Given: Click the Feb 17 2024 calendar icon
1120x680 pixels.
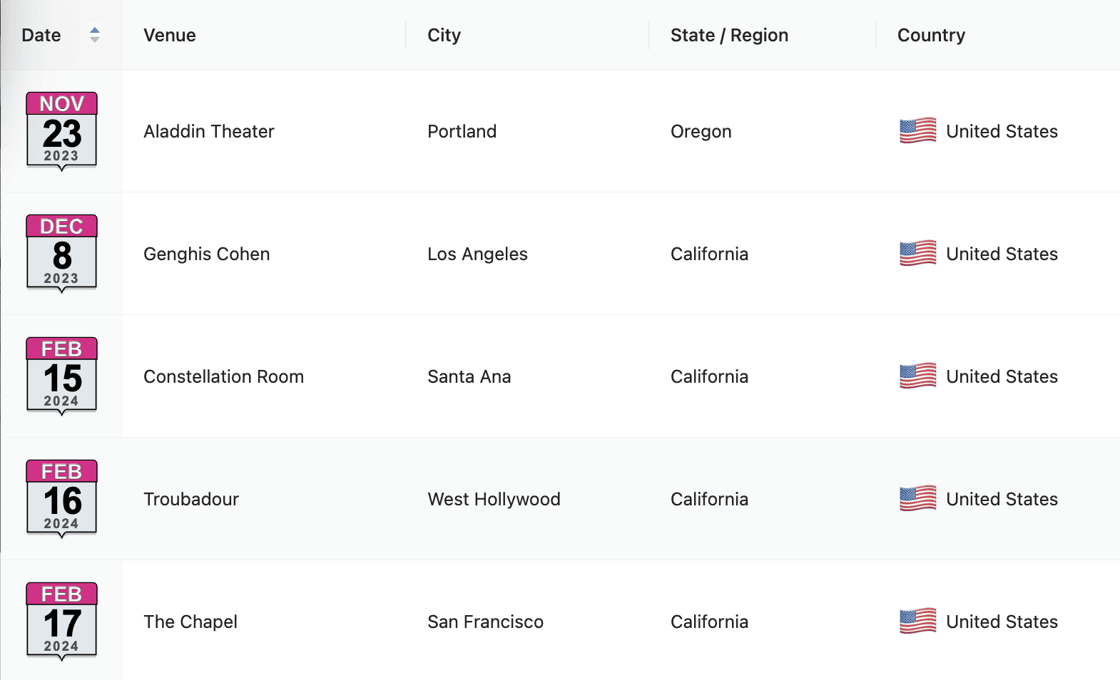Looking at the screenshot, I should coord(61,622).
